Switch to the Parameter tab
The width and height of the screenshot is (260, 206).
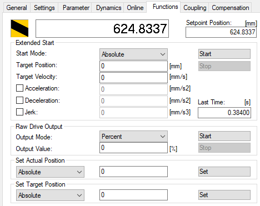75,8
